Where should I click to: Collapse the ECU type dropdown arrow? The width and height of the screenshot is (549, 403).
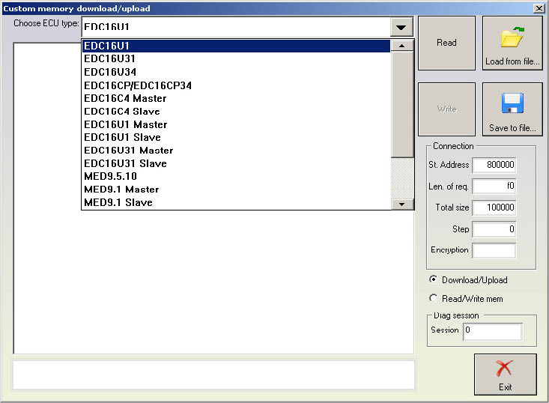[x=402, y=27]
